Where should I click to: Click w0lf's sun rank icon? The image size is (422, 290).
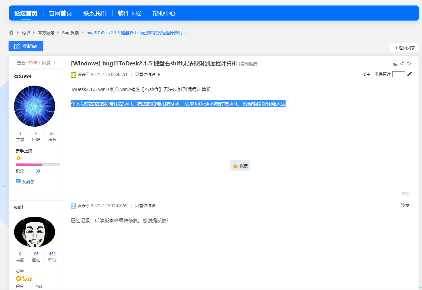coord(18,279)
